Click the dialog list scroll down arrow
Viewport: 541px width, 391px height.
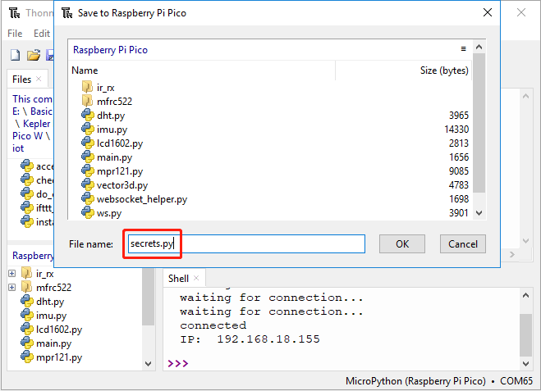[x=479, y=213]
